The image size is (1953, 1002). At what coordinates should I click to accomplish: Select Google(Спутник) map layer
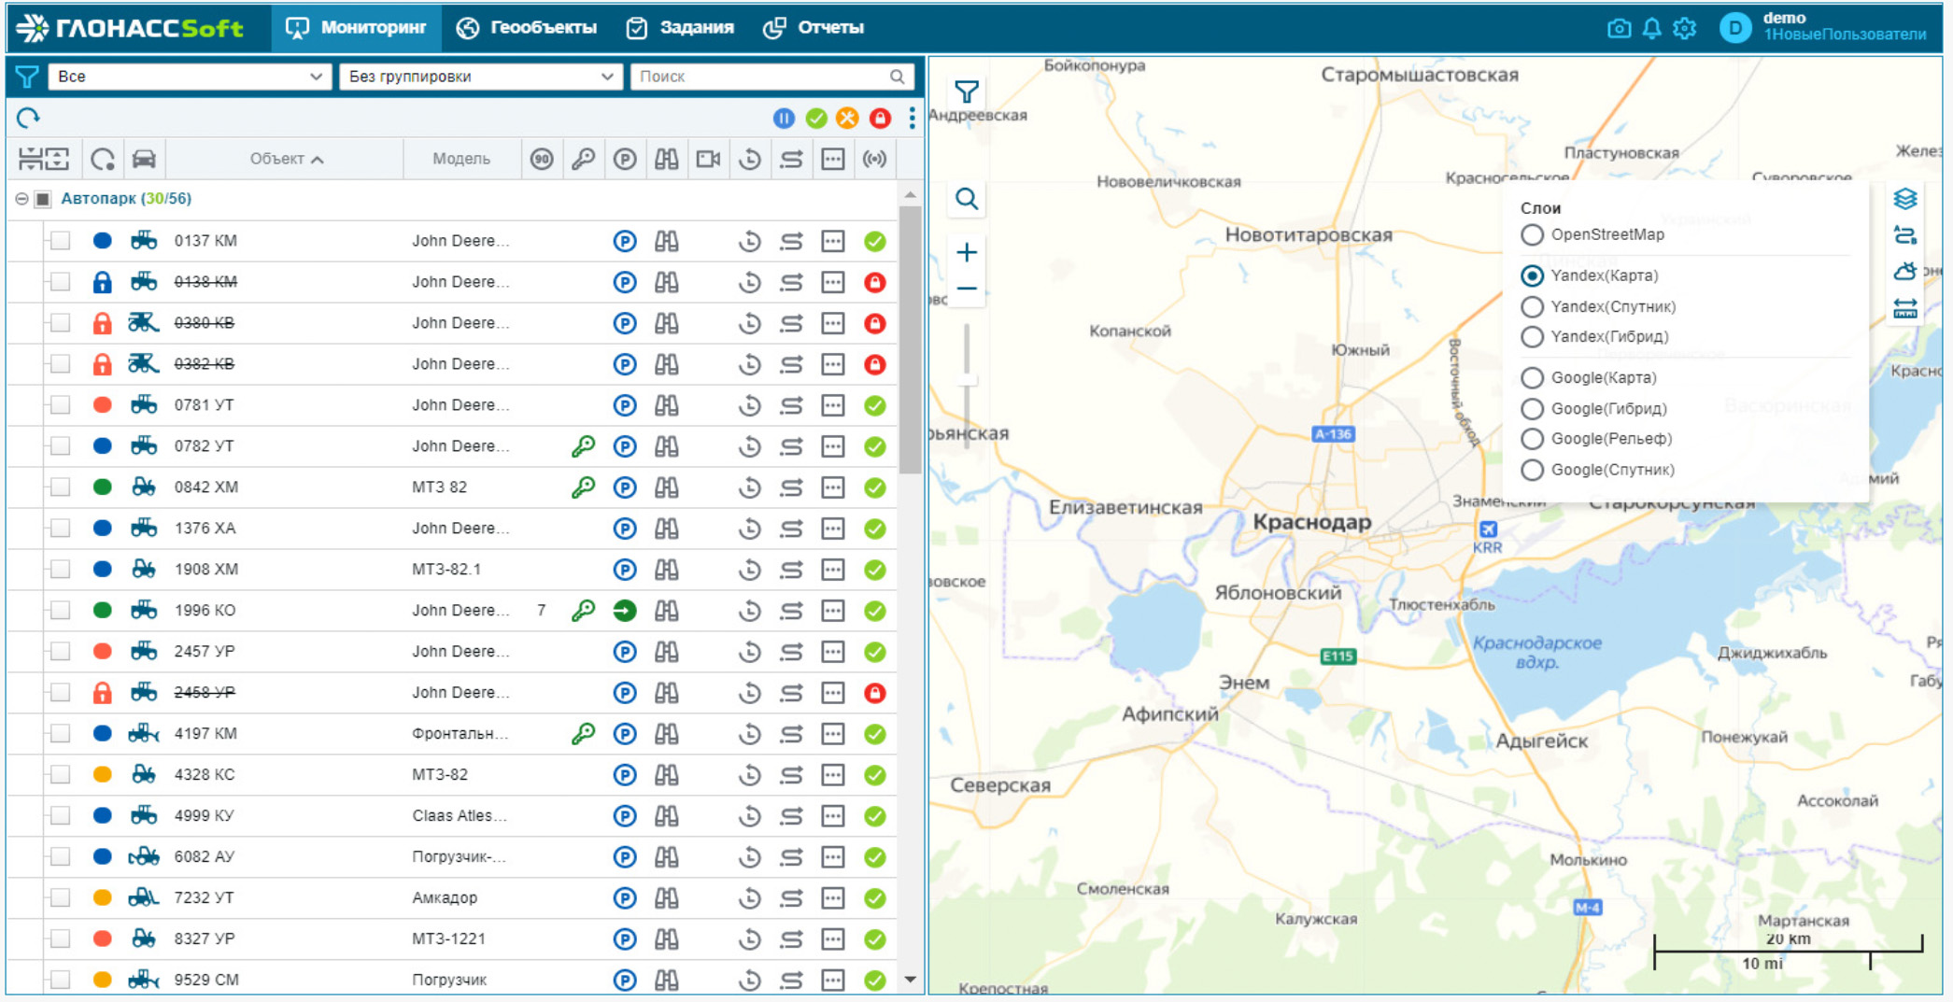click(1532, 470)
